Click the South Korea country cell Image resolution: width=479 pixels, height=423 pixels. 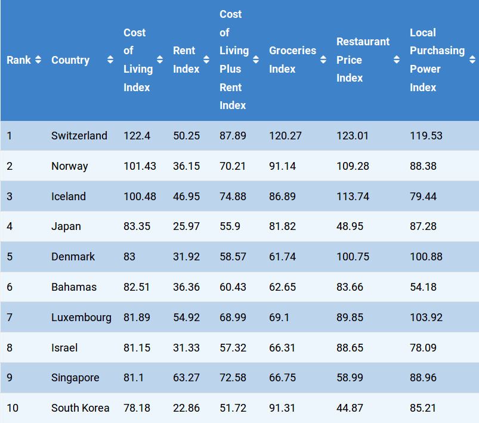pyautogui.click(x=81, y=408)
